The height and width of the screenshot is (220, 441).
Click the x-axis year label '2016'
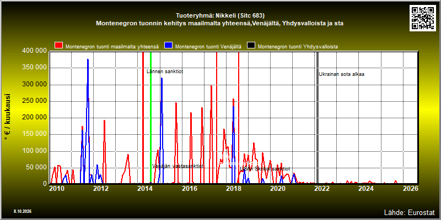pyautogui.click(x=189, y=189)
